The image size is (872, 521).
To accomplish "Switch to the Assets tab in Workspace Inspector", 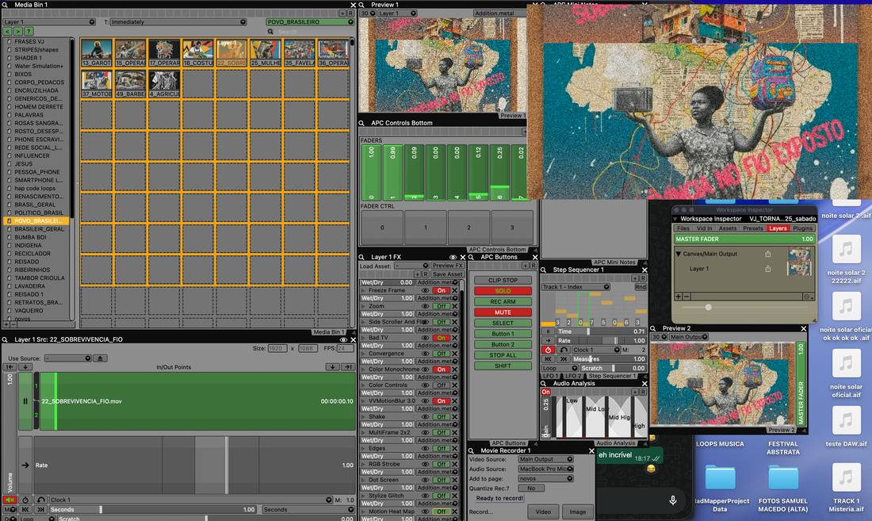I will point(728,228).
